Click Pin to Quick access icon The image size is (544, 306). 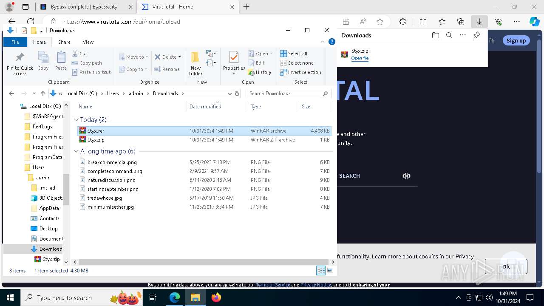point(20,64)
